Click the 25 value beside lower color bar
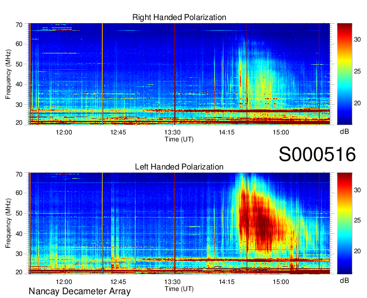 357,220
